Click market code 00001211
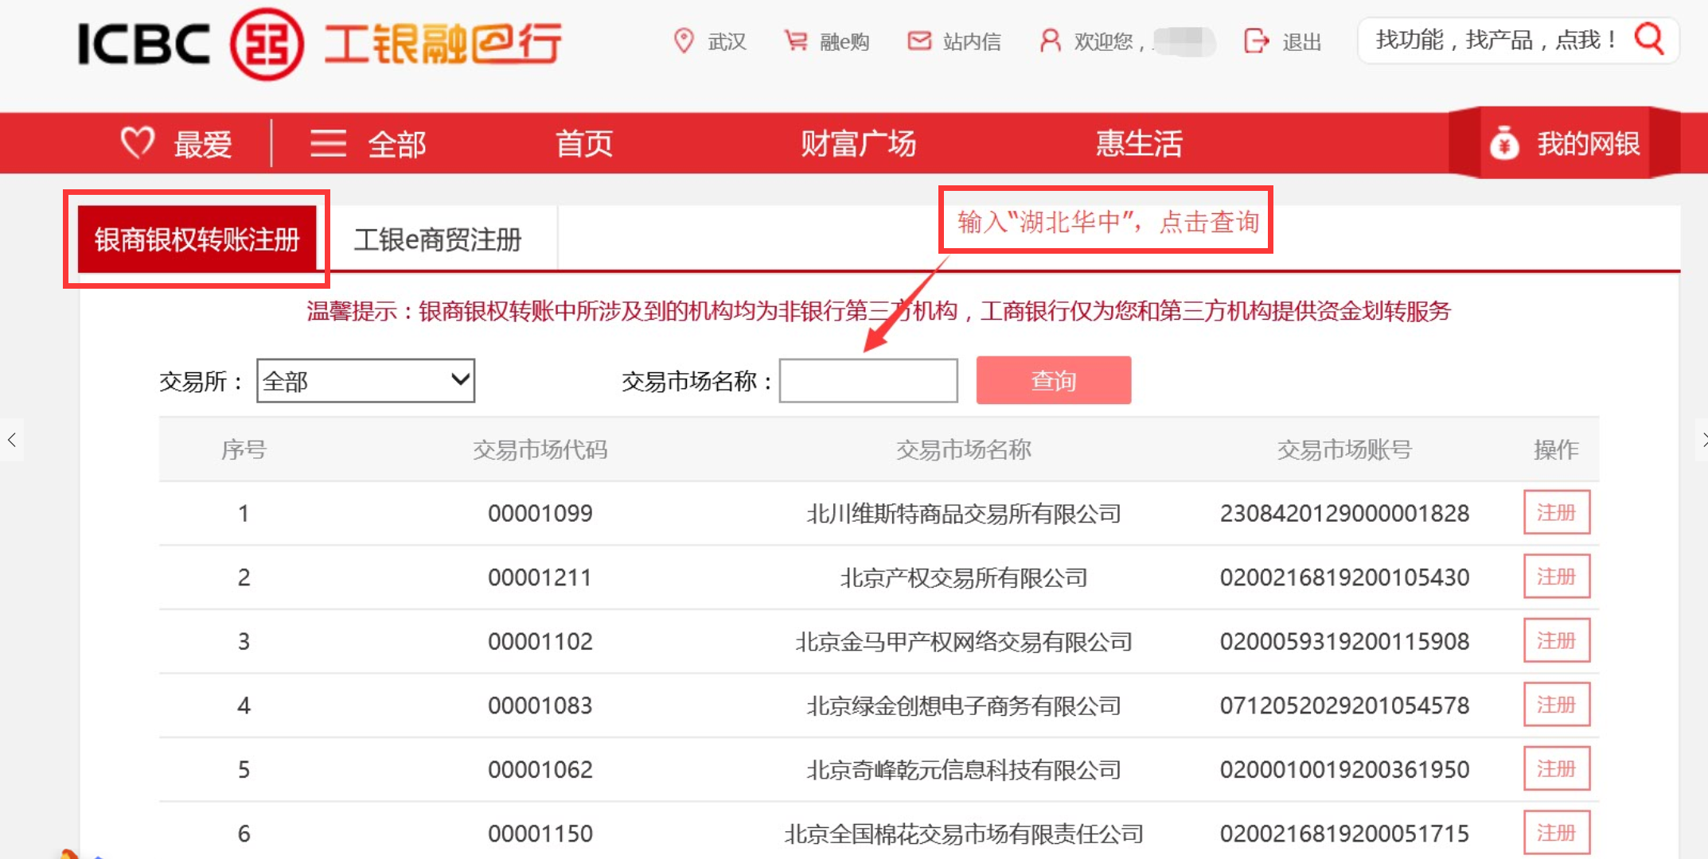The width and height of the screenshot is (1708, 859). point(540,577)
